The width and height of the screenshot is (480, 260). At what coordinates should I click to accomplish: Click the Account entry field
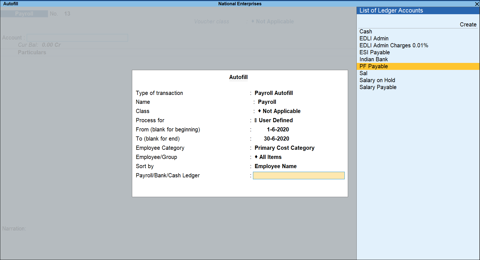pyautogui.click(x=77, y=38)
